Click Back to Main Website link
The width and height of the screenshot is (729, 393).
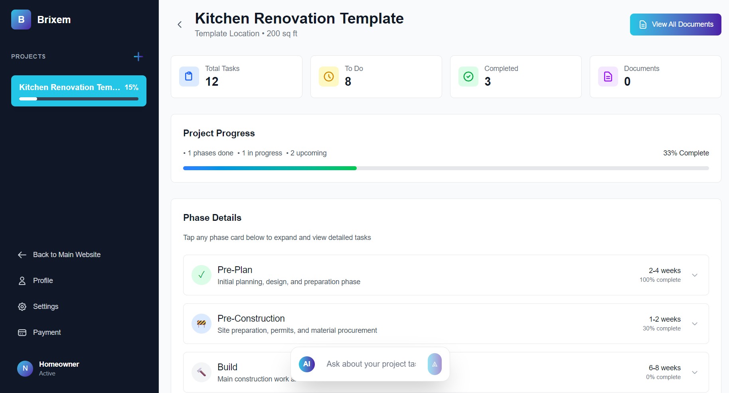click(x=67, y=255)
